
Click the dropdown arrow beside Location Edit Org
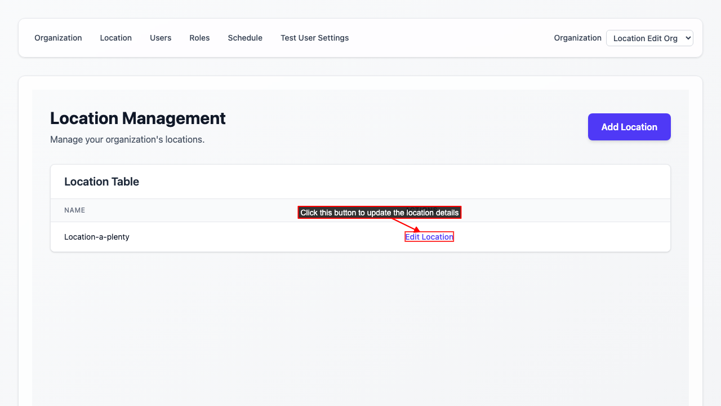click(687, 38)
